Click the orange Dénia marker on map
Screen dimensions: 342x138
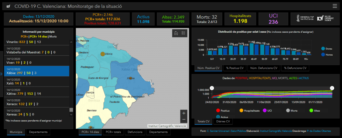coord(102,54)
